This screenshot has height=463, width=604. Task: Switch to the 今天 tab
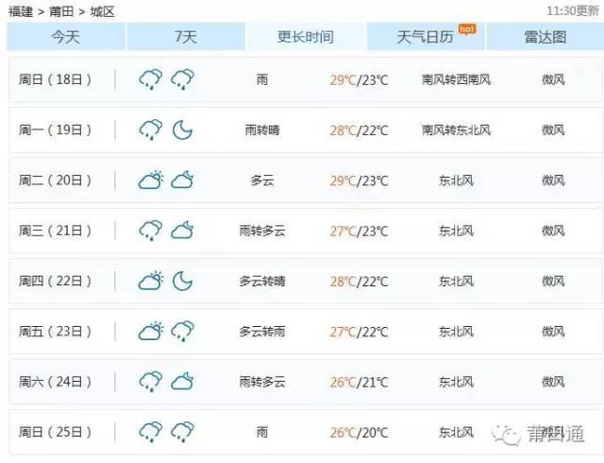point(65,37)
